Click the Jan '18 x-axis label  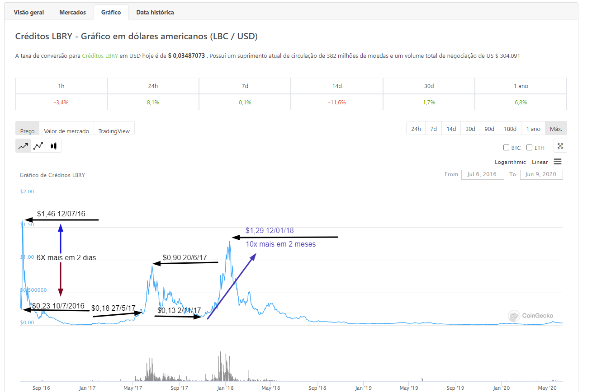coord(225,387)
